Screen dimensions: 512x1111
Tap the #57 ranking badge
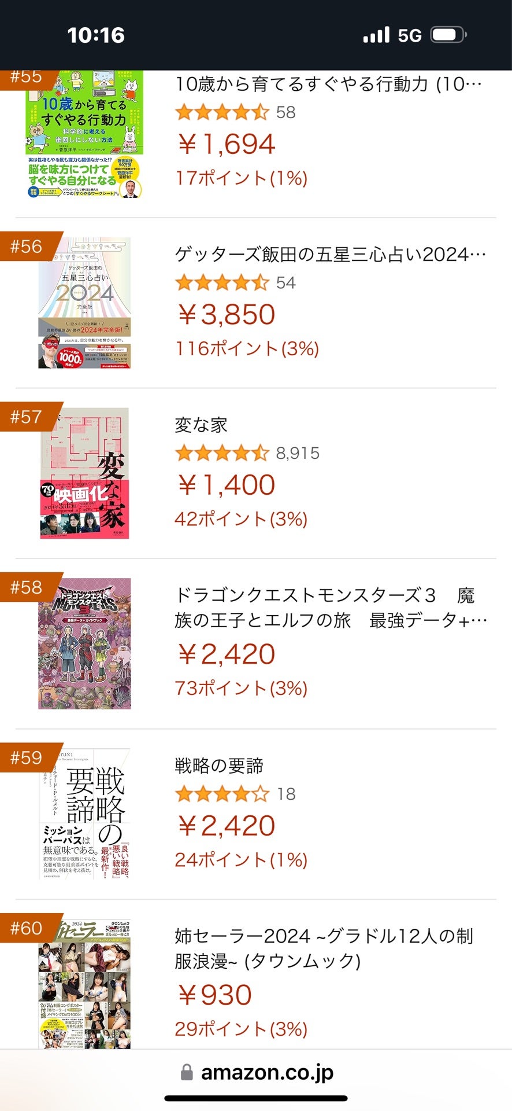pos(27,417)
